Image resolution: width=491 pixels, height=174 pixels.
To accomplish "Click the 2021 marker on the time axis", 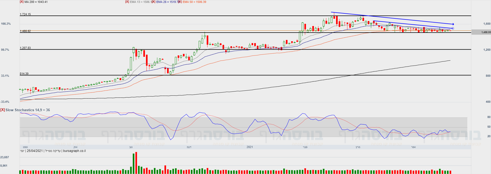I will [x=250, y=147].
